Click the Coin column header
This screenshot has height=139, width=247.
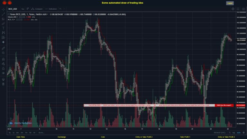coord(103,137)
